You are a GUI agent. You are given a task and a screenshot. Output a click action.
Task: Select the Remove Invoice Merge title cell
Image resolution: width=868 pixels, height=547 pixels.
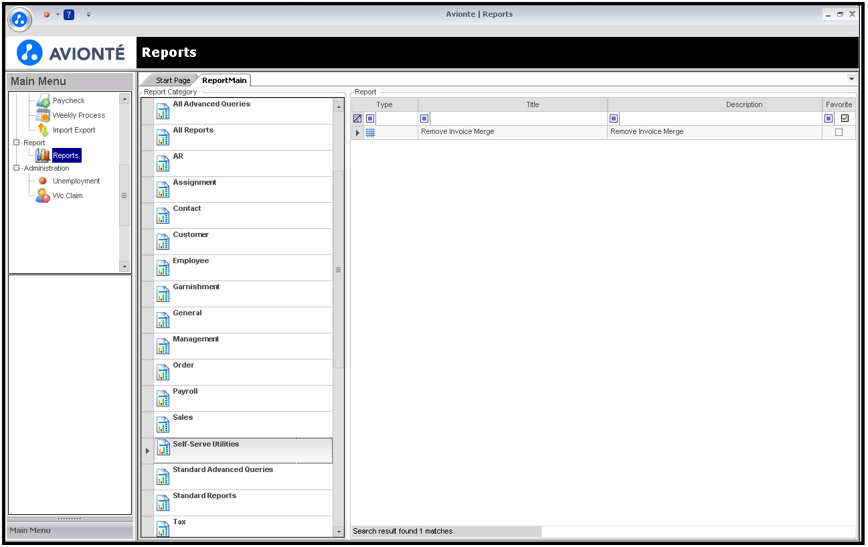[513, 132]
